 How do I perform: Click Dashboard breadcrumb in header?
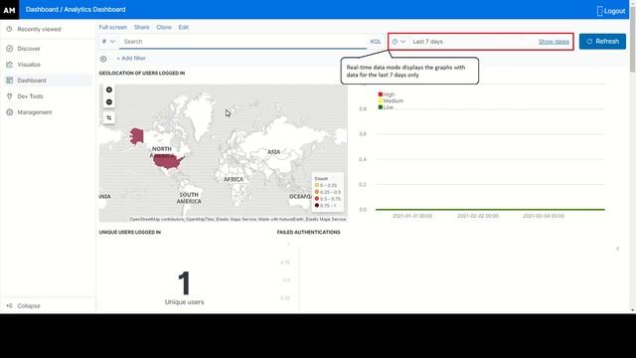click(42, 9)
